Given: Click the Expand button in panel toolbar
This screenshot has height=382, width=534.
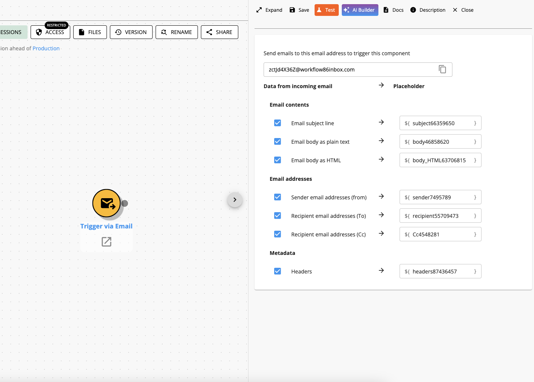Looking at the screenshot, I should point(269,10).
